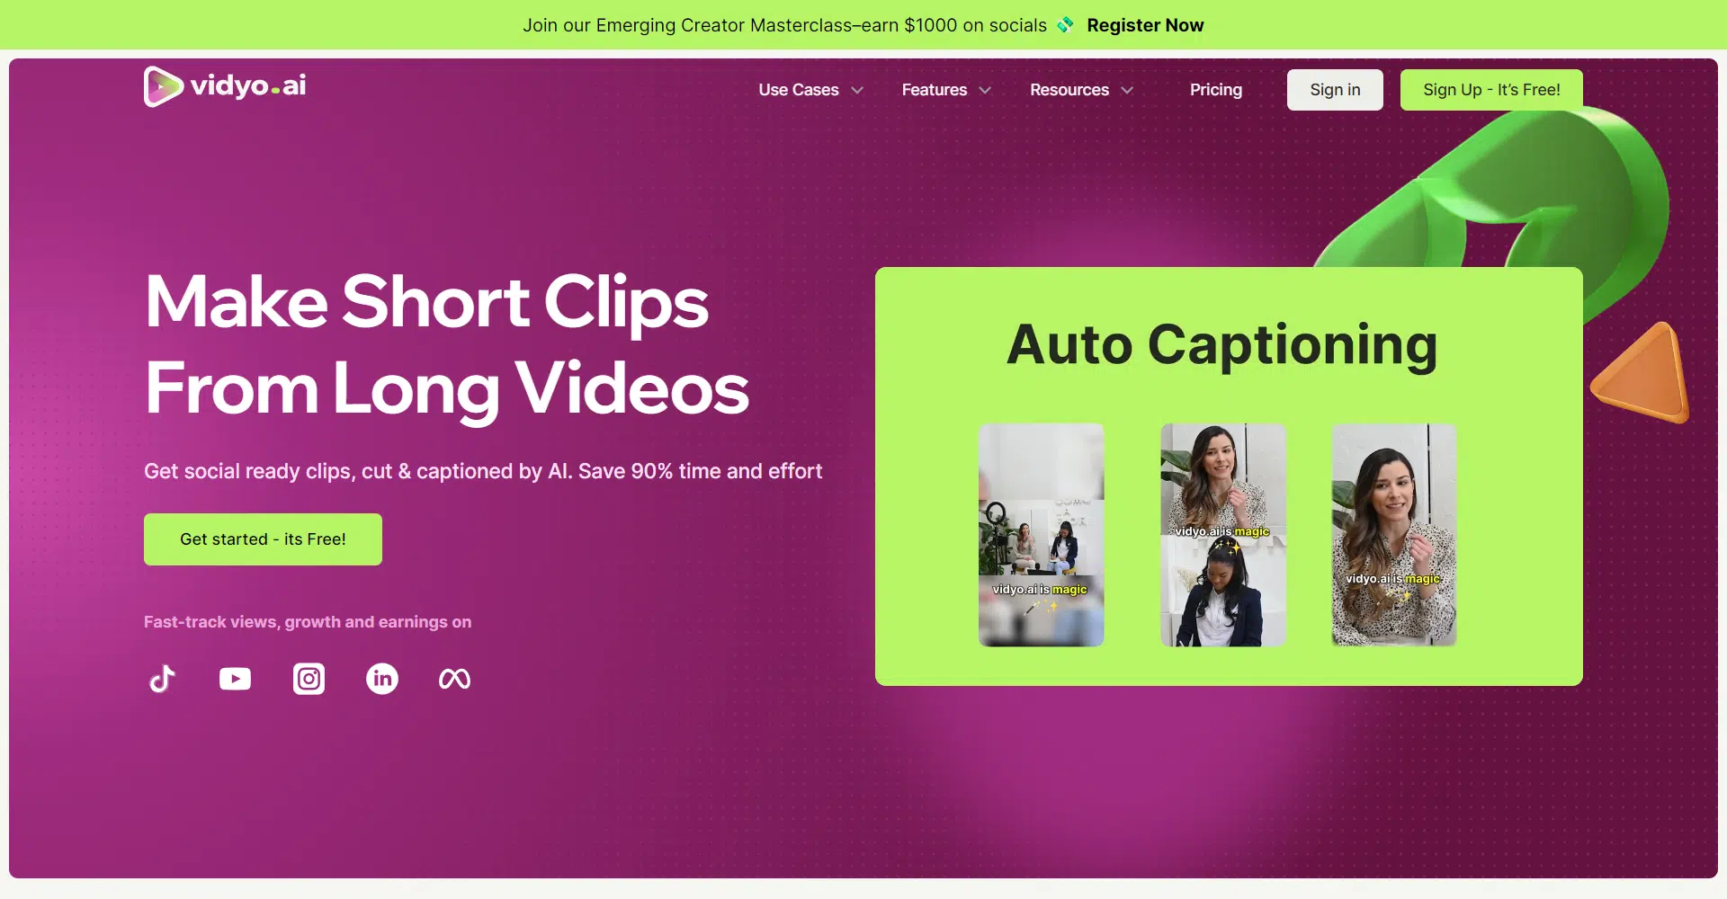Expand the Use Cases dropdown chevron
This screenshot has width=1727, height=899.
857,90
